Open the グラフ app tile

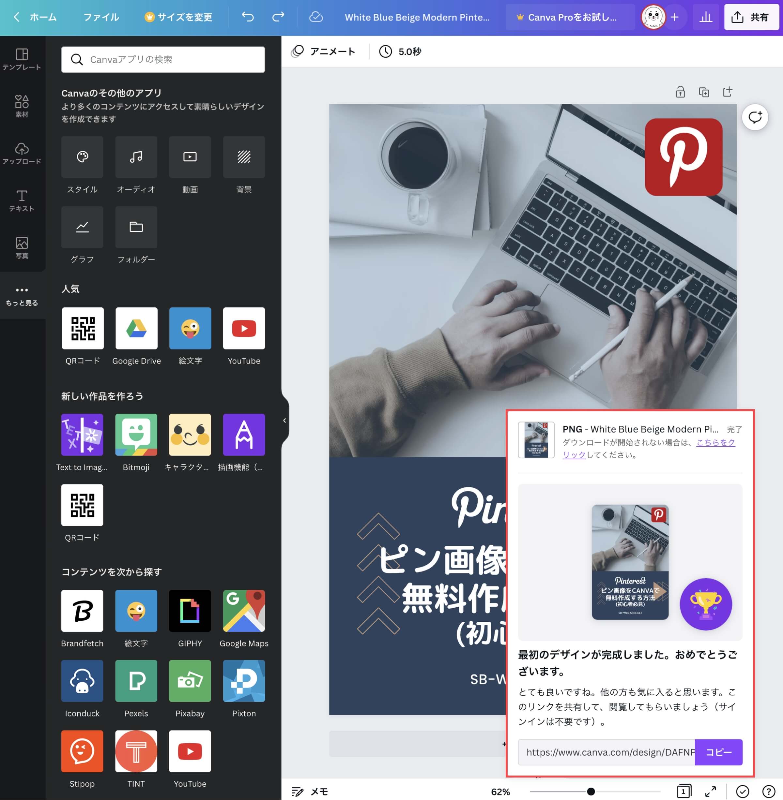tap(82, 227)
